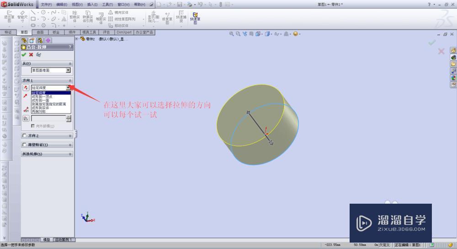This screenshot has height=249, width=457.
Task: Open the DimXpertManager tab icon
Action: pos(48,40)
